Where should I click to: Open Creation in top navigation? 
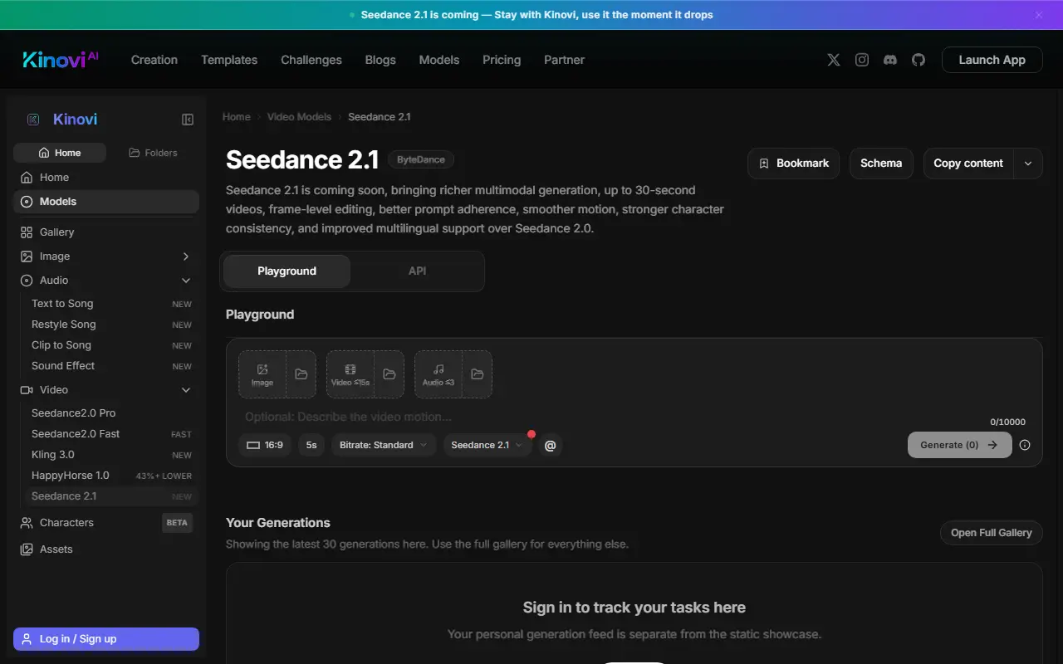154,60
